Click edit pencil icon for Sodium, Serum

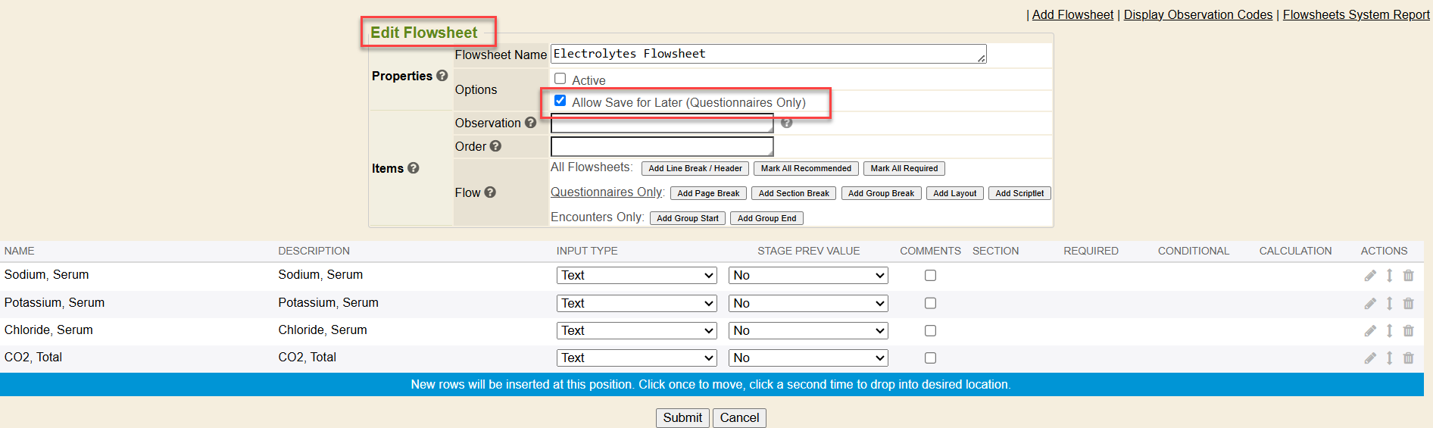tap(1370, 276)
